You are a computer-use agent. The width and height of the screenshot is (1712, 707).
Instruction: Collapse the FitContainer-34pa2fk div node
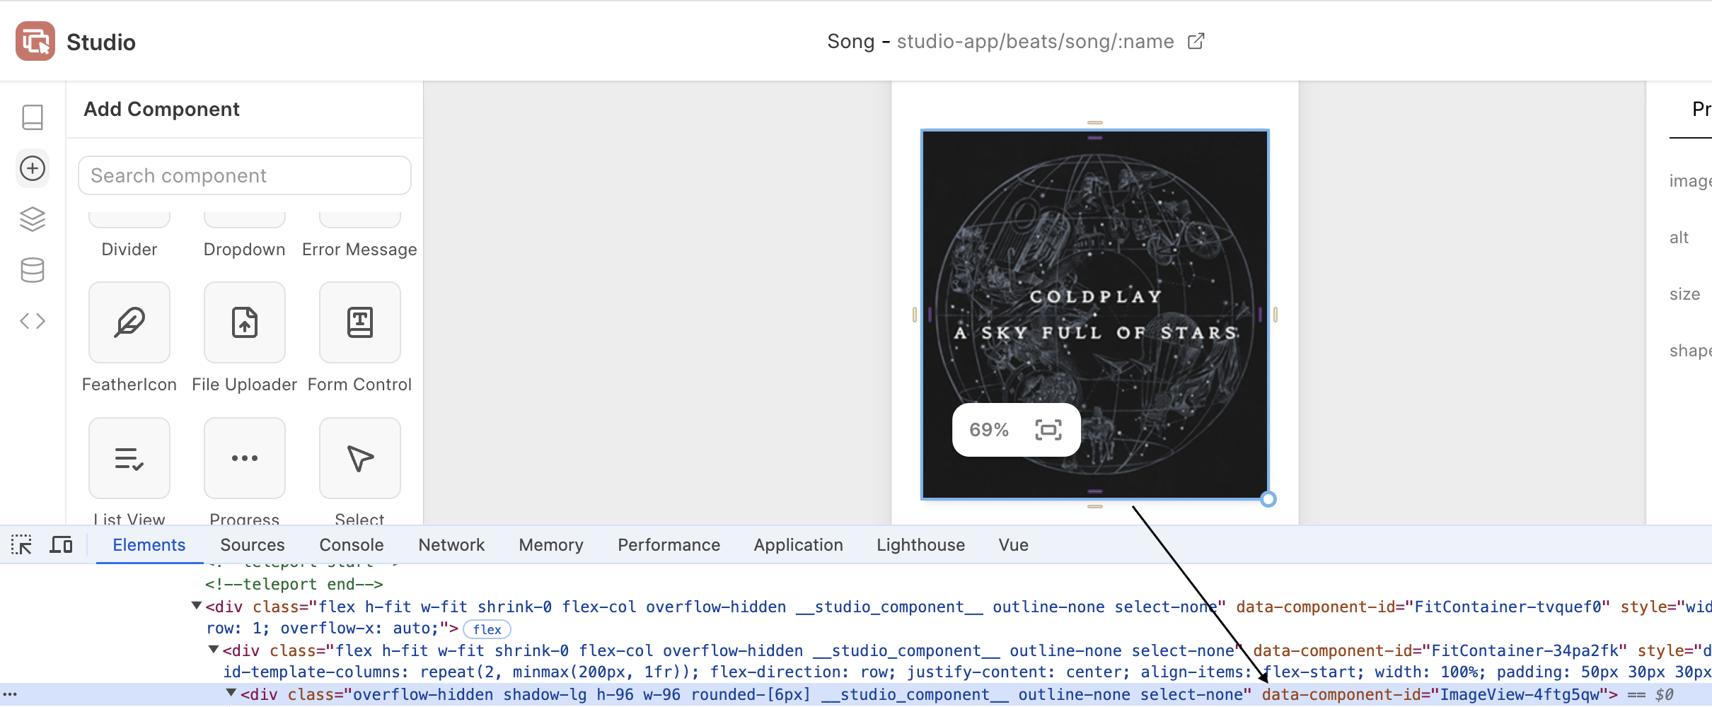point(214,650)
